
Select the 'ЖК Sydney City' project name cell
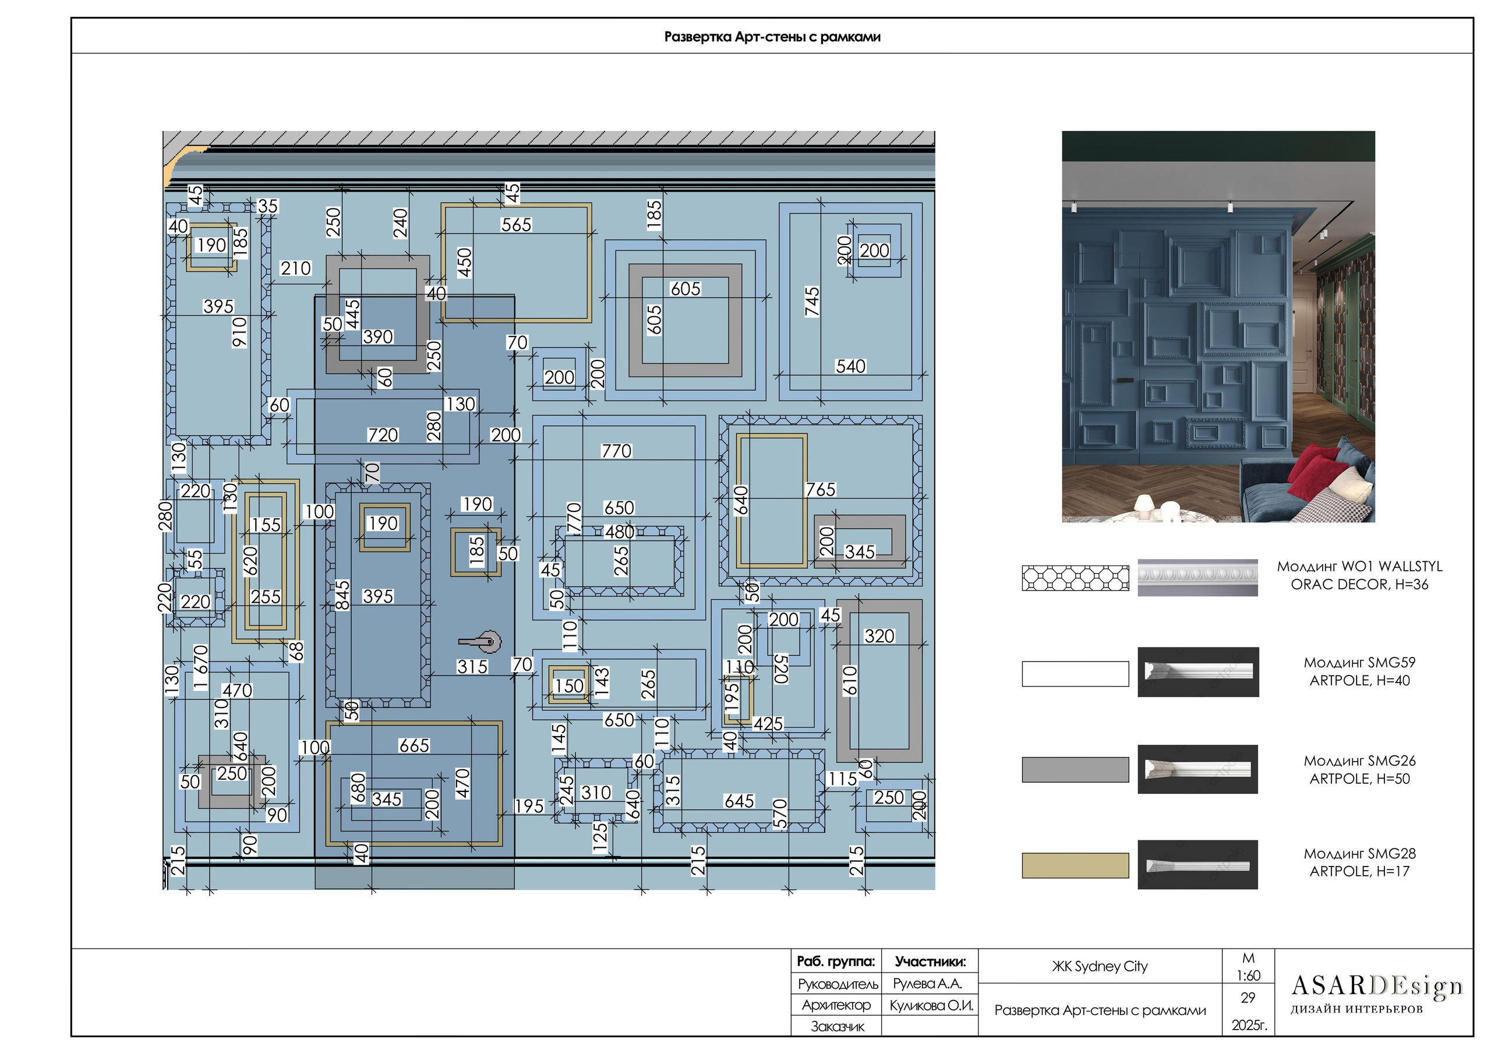[1100, 966]
